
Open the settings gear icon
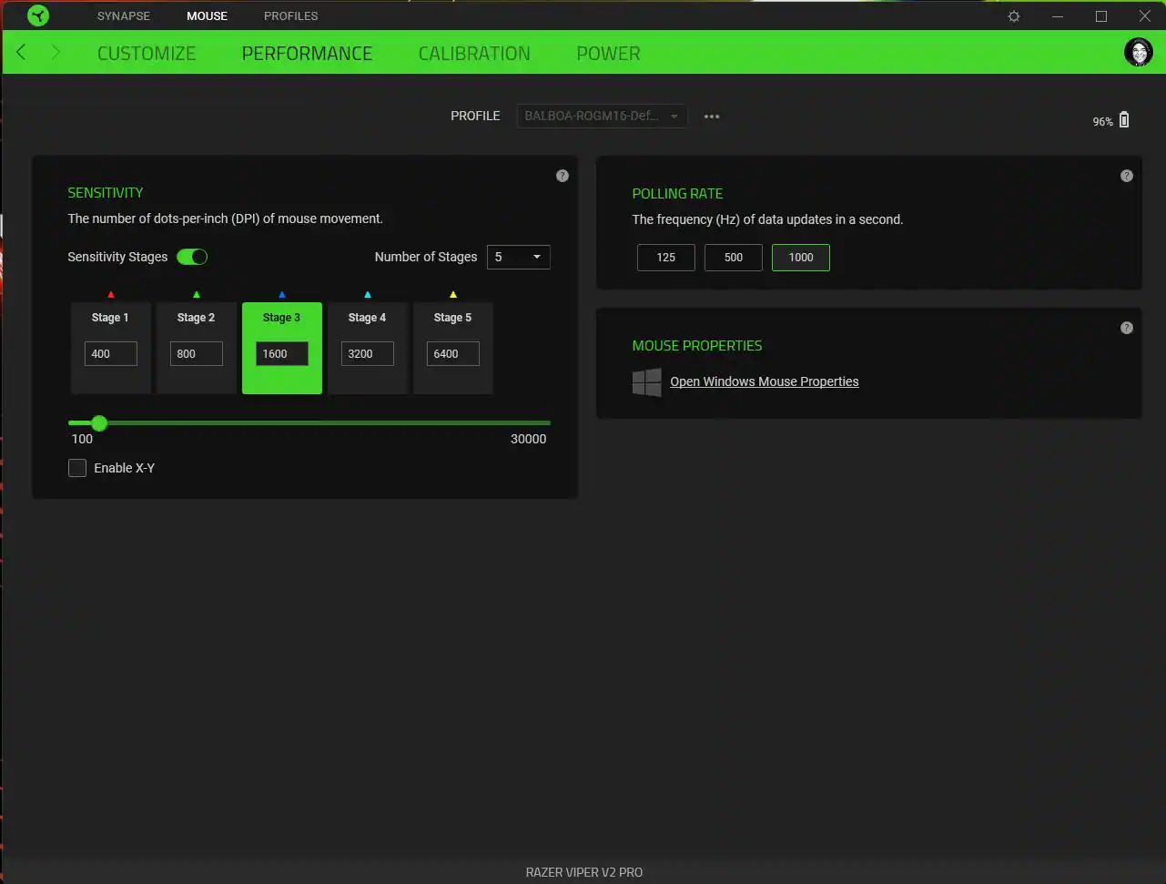(1014, 16)
